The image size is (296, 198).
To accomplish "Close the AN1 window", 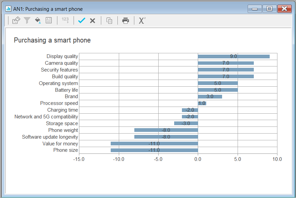I will (284, 9).
